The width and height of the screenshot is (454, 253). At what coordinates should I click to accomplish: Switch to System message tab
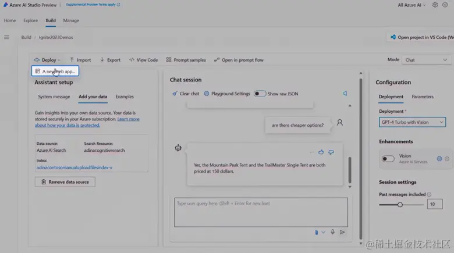tap(54, 97)
